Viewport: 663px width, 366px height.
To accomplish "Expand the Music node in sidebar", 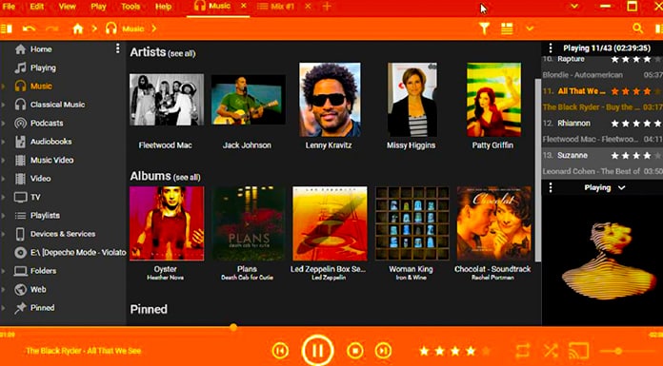I will [4, 87].
